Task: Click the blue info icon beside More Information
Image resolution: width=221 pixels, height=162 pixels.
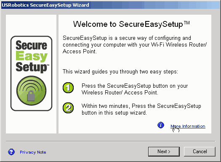Action: (161, 125)
